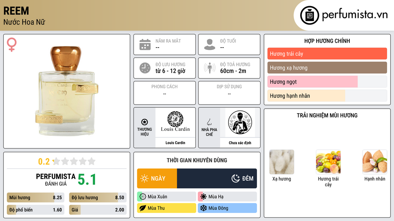Click the REEM perfume title
Screen dimensions: 394x221
pos(16,11)
